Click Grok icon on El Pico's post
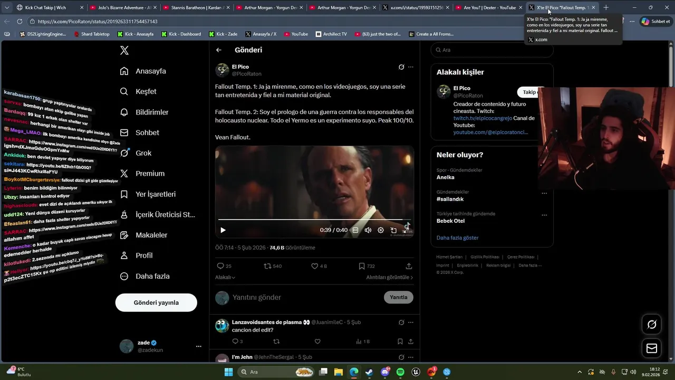Image resolution: width=675 pixels, height=380 pixels. click(401, 67)
